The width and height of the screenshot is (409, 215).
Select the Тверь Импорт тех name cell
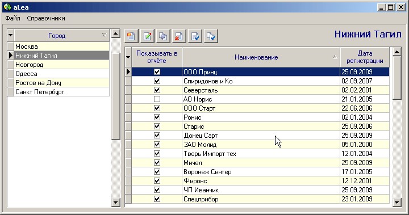tap(261, 154)
